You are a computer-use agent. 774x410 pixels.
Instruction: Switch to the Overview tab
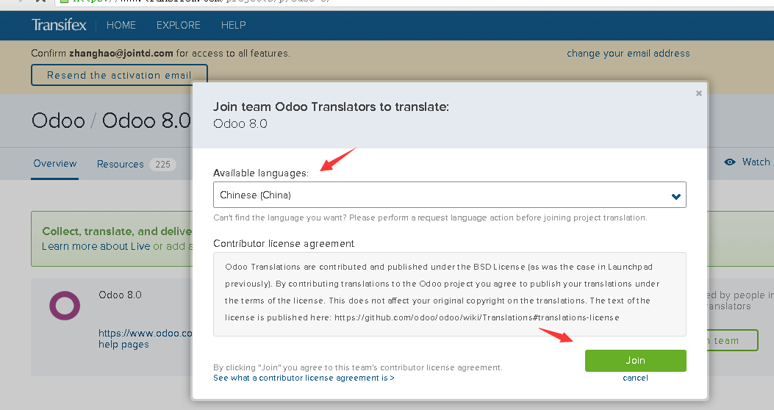55,163
